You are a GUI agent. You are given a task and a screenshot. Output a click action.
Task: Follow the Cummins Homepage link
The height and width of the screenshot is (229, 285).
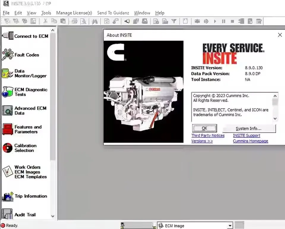(251, 141)
